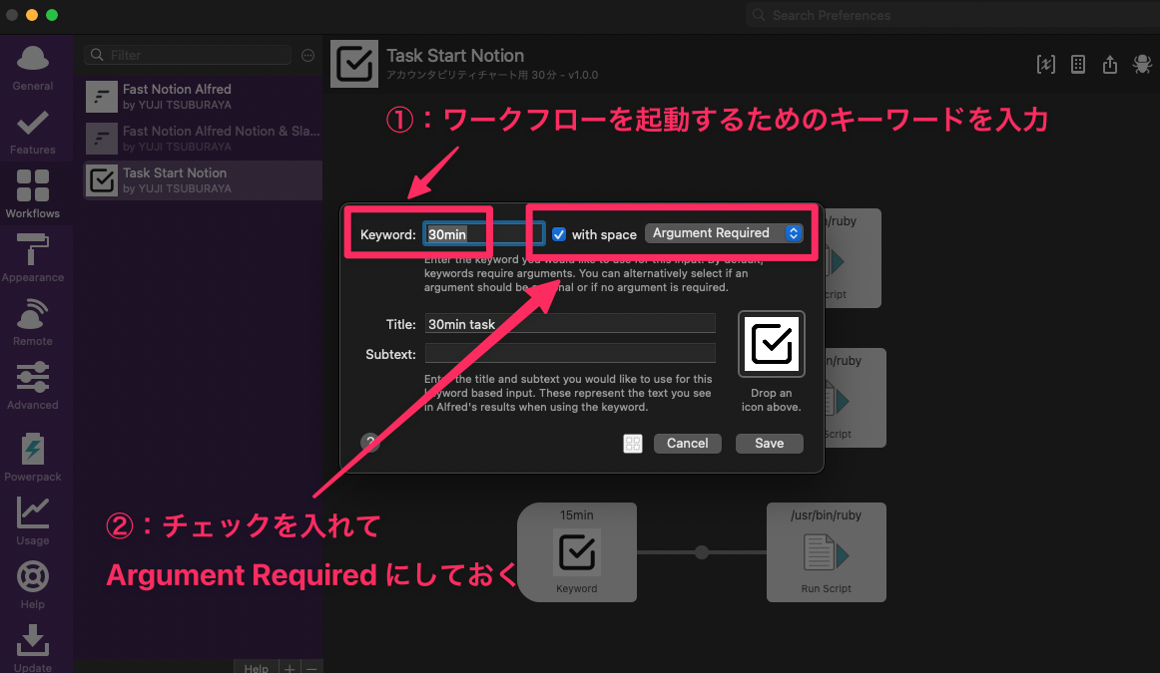The image size is (1160, 673).
Task: Click the grid icon beside Cancel
Action: (x=633, y=444)
